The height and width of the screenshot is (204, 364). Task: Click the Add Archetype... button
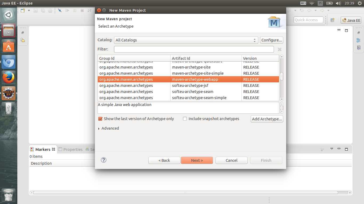click(x=267, y=119)
